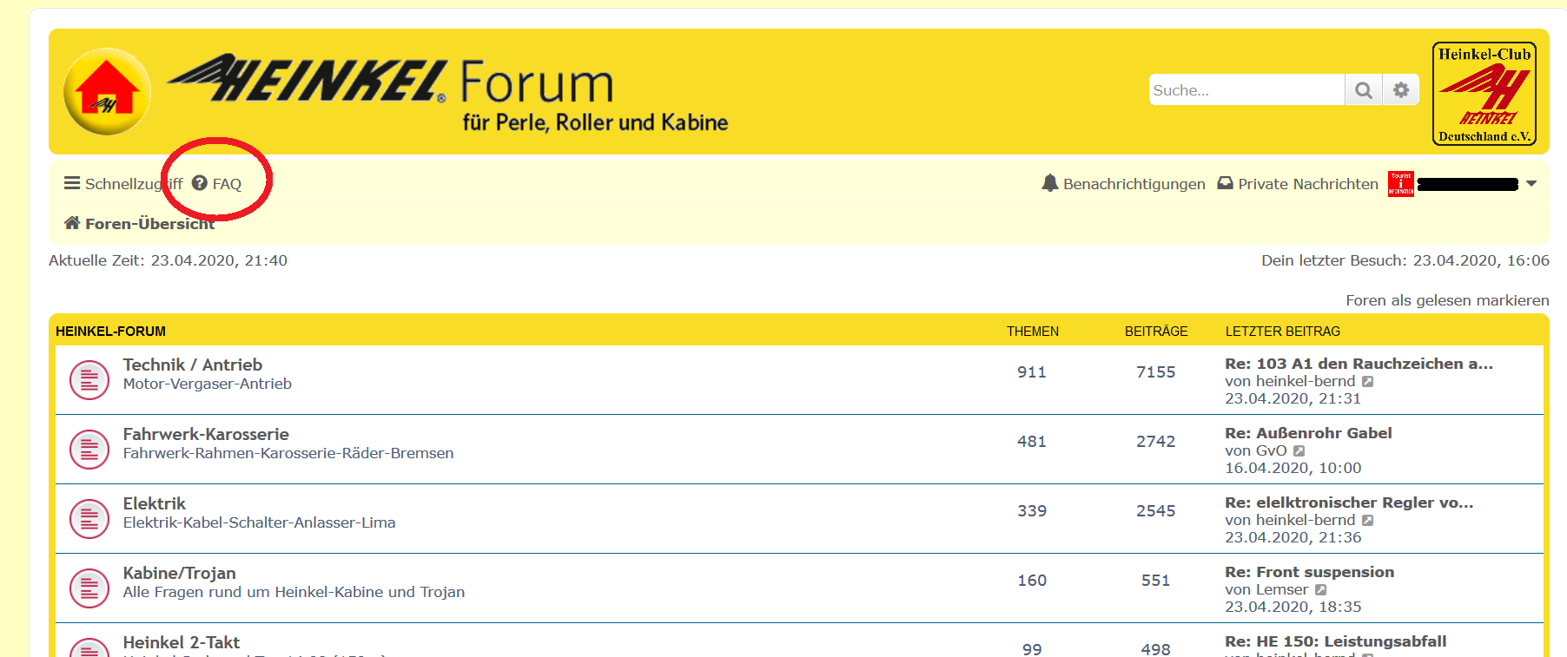Click Foren als gelesen markieren
The height and width of the screenshot is (657, 1567).
pos(1447,300)
